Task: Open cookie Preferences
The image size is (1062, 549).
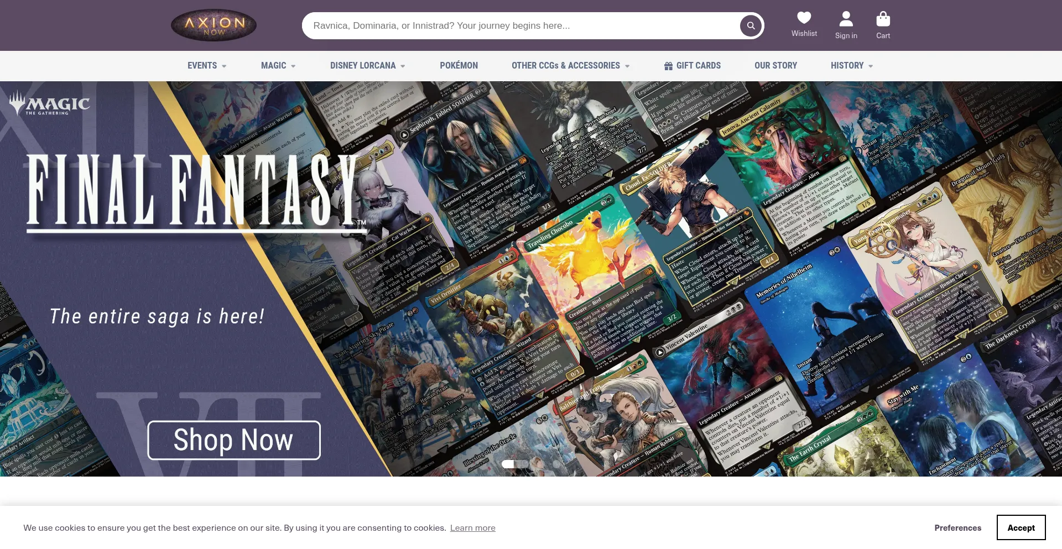Action: (x=957, y=527)
